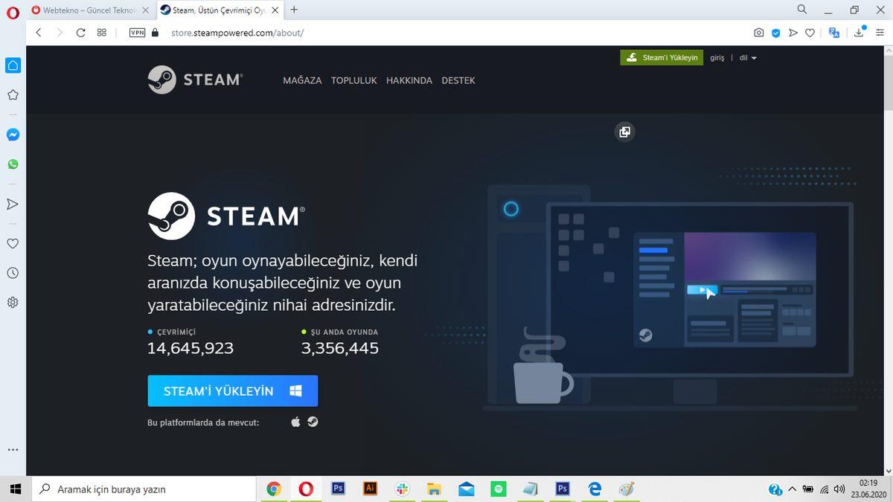
Task: Open the Downloads icon with blue notification dot
Action: point(860,33)
